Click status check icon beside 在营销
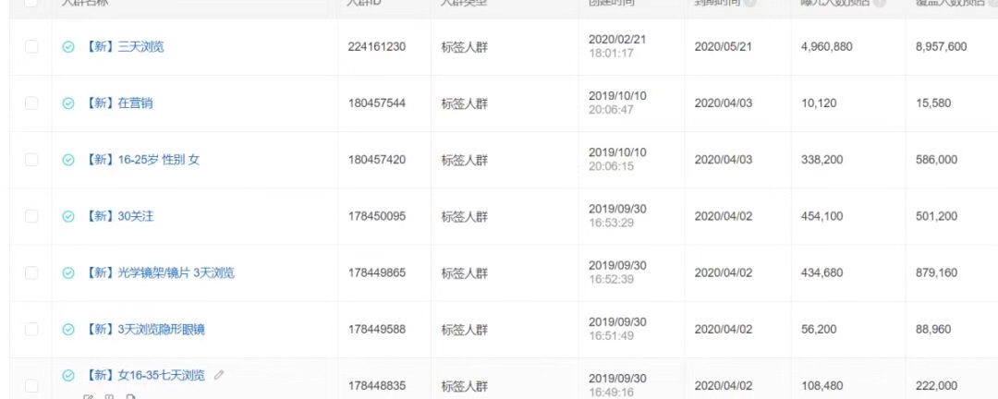This screenshot has height=399, width=998. coord(68,103)
